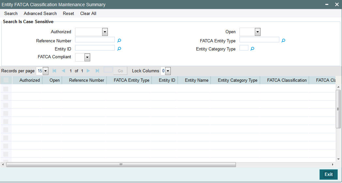This screenshot has width=342, height=183.
Task: Sort by Entity ID column header
Action: 167,80
